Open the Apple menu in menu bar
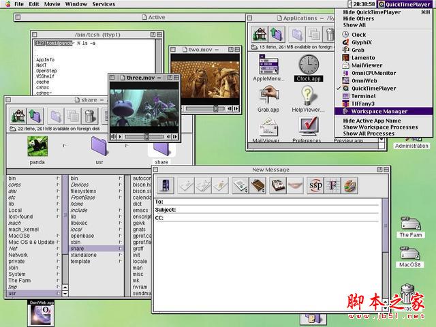 7,4
